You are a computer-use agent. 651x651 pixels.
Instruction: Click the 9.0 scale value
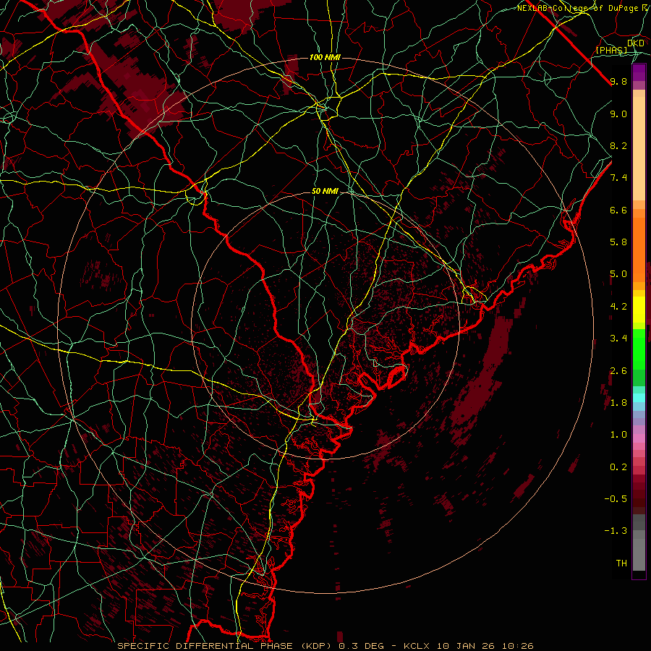(618, 114)
